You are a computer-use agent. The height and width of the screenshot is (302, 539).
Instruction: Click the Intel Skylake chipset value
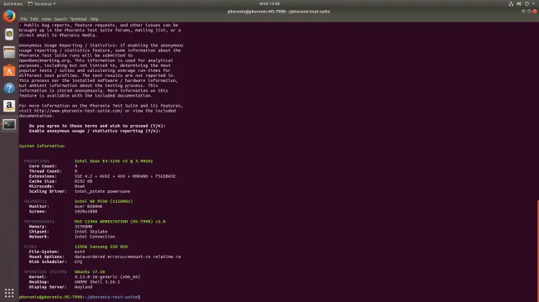[x=90, y=232]
